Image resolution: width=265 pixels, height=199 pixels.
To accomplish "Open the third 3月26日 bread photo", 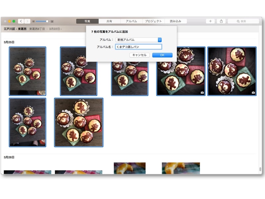I will point(130,168).
